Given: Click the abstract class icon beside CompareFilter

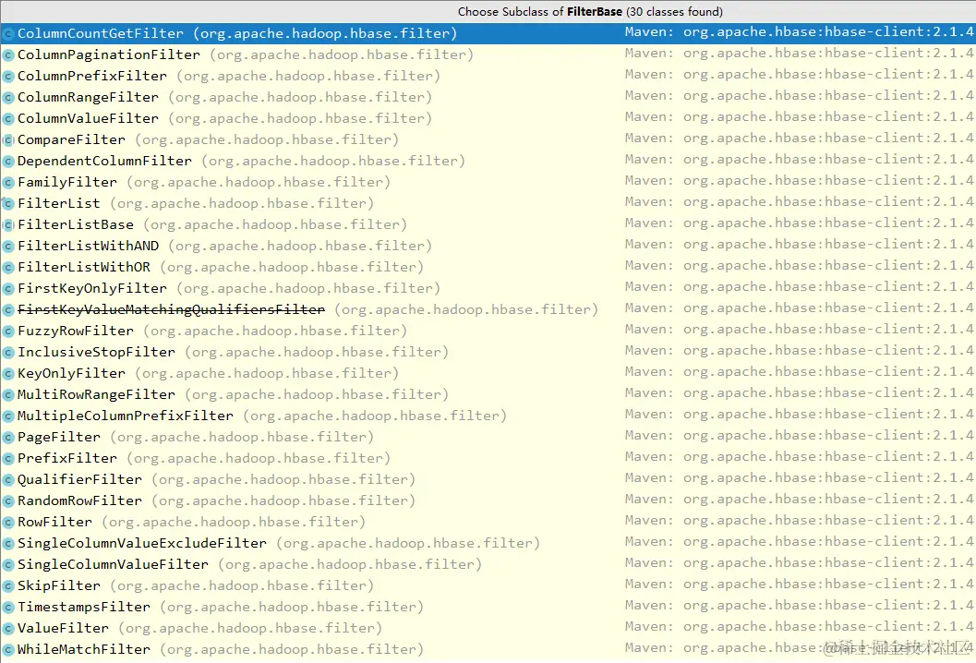Looking at the screenshot, I should 8,139.
